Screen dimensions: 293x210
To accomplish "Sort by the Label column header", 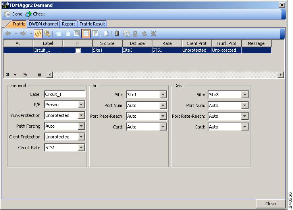I will 48,43.
